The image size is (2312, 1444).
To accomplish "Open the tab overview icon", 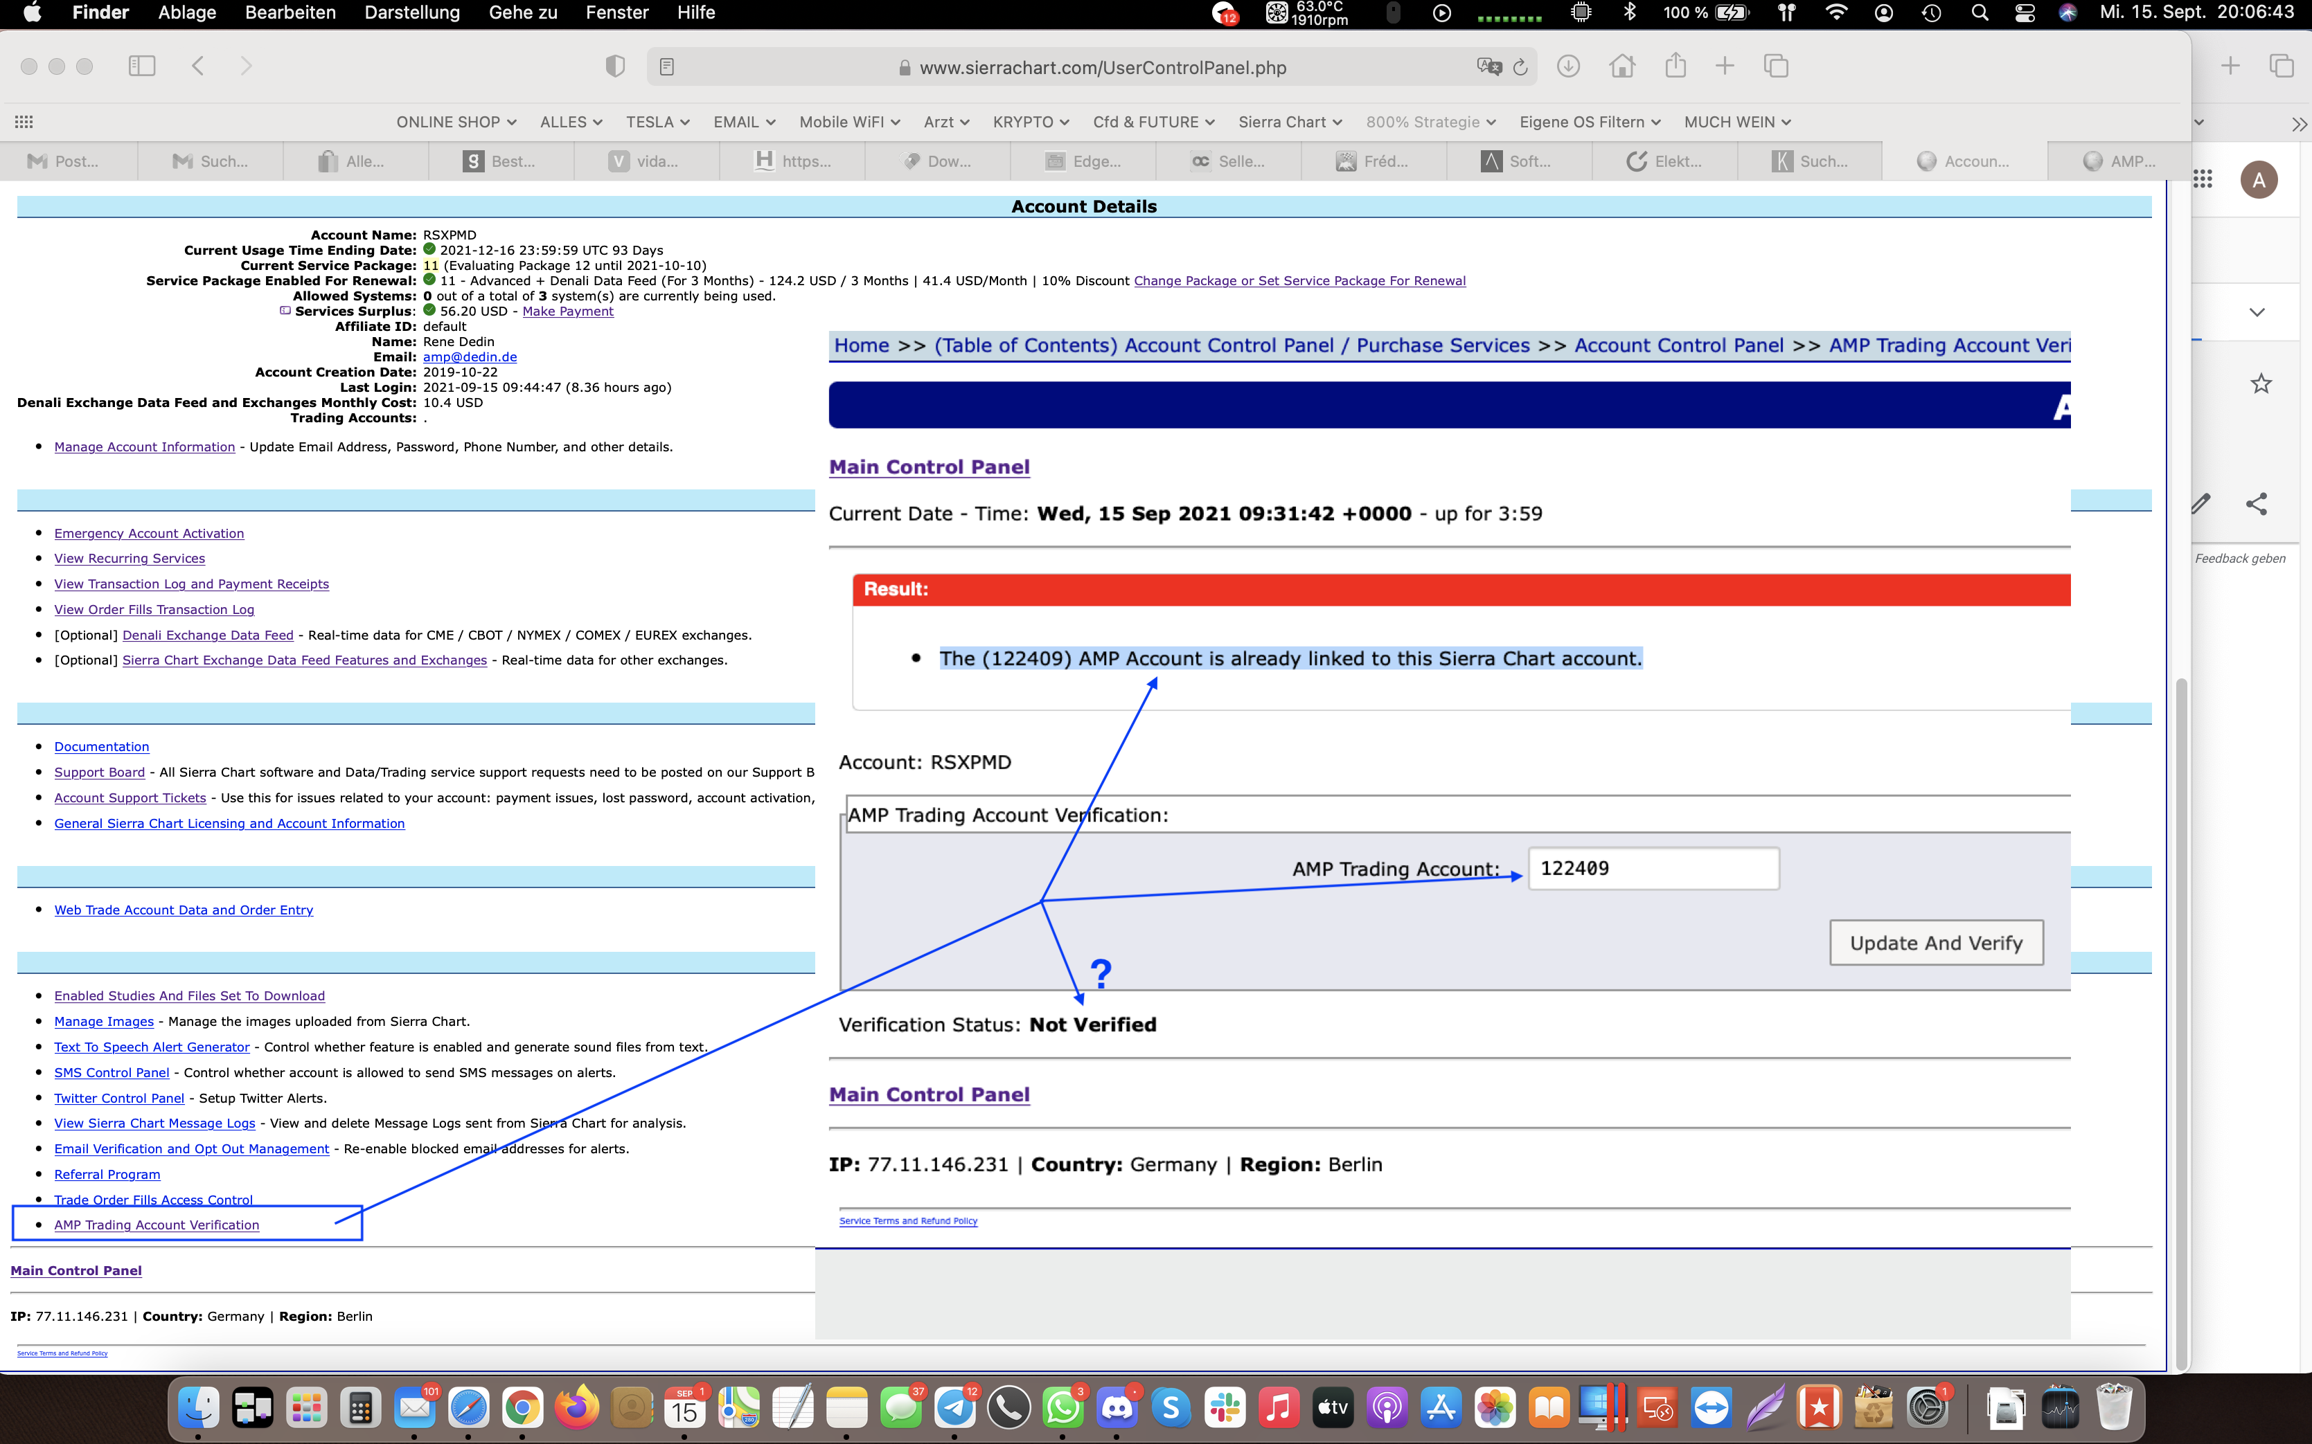I will click(1776, 66).
